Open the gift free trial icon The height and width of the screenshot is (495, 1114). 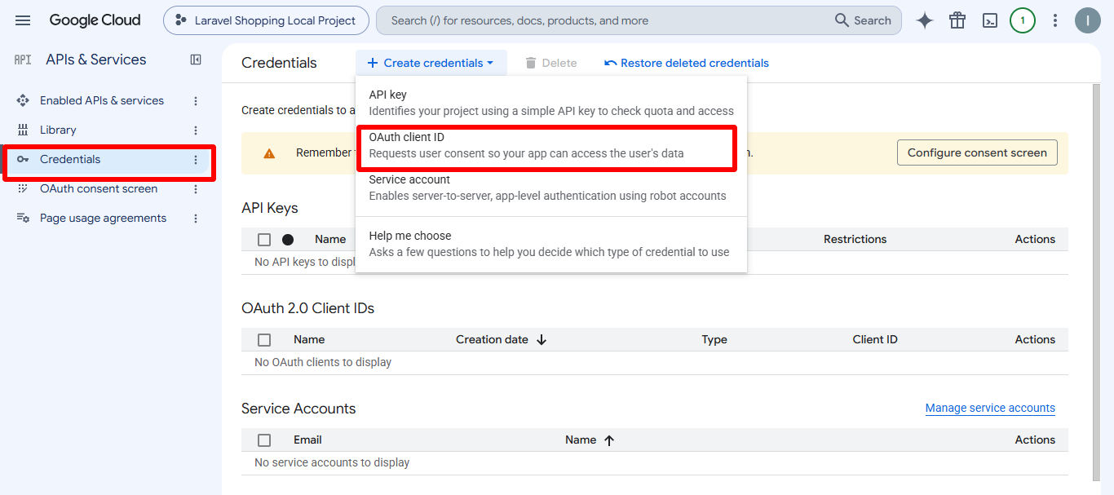957,20
